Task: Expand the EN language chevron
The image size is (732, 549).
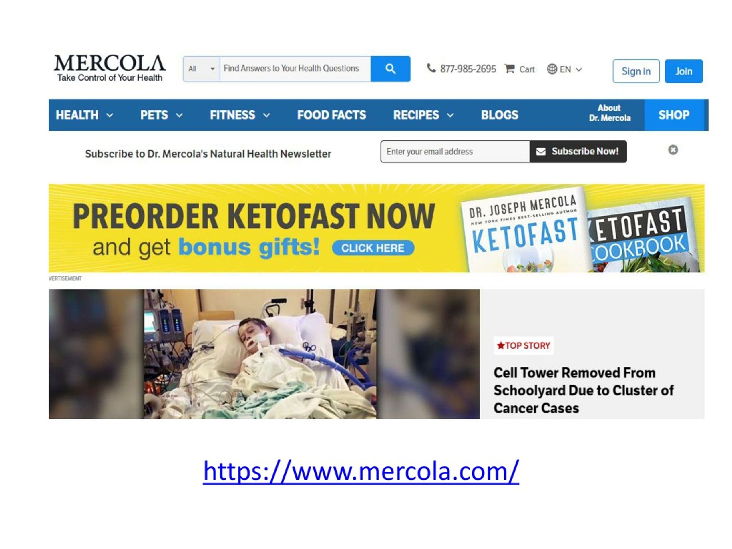Action: coord(579,69)
